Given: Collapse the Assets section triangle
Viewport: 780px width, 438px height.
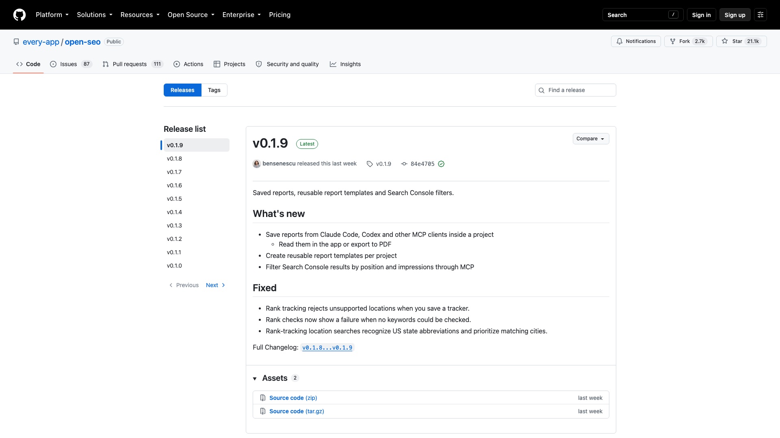Looking at the screenshot, I should tap(255, 378).
